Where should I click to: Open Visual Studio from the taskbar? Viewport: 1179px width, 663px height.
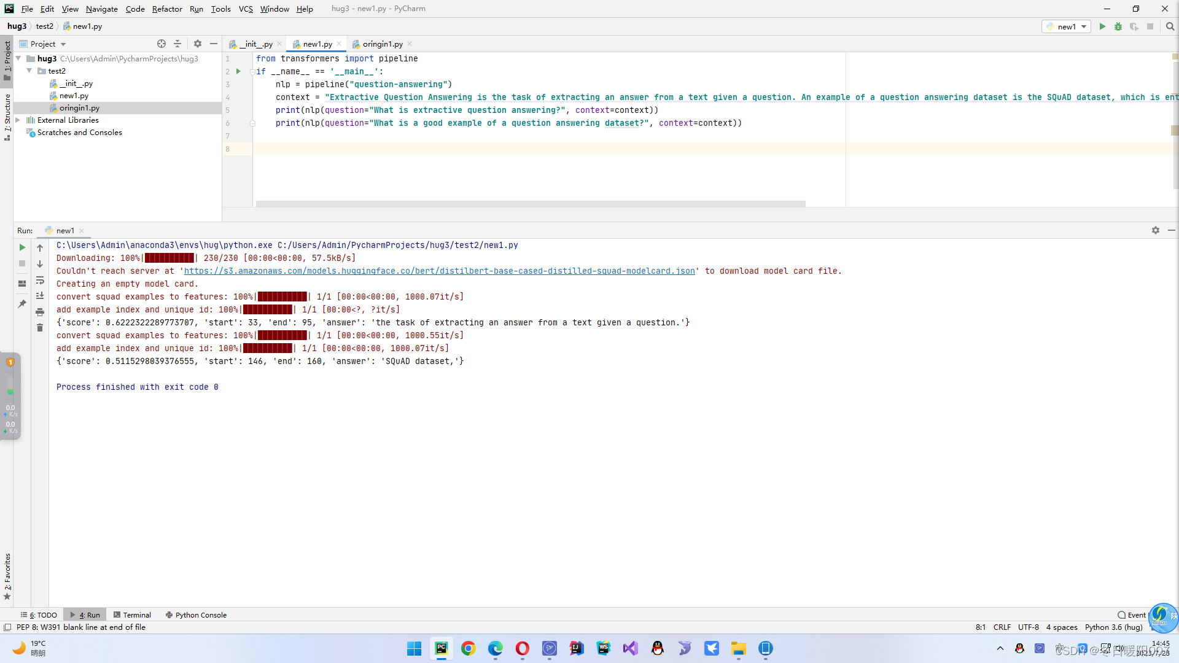(631, 648)
